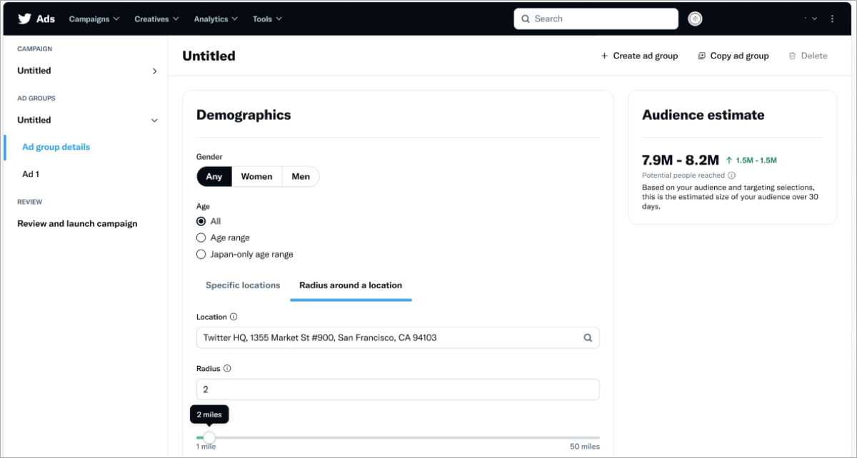
Task: Click inside the Radius input field
Action: click(x=397, y=389)
